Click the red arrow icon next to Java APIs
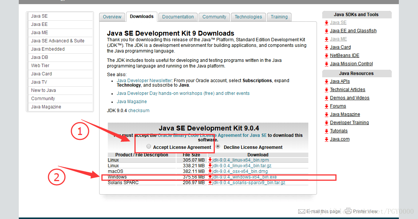Screen dimensions: 418x219 pyautogui.click(x=327, y=81)
